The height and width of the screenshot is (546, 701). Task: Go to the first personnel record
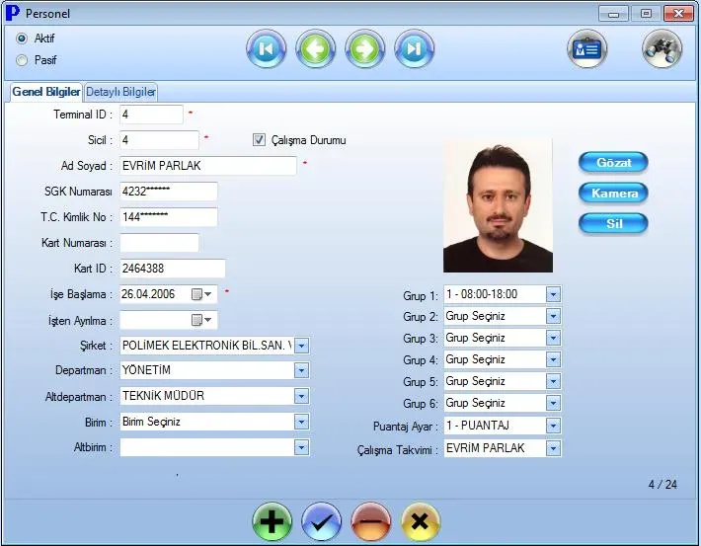click(x=266, y=49)
